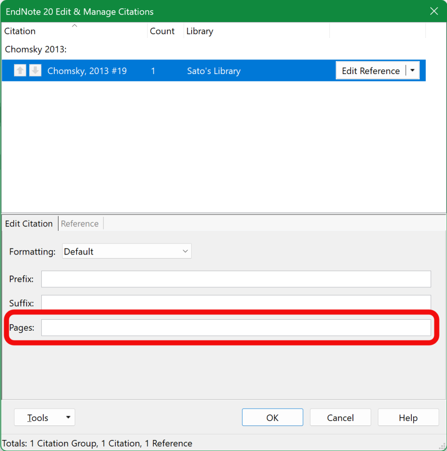Sort by the Count column header

(x=162, y=31)
